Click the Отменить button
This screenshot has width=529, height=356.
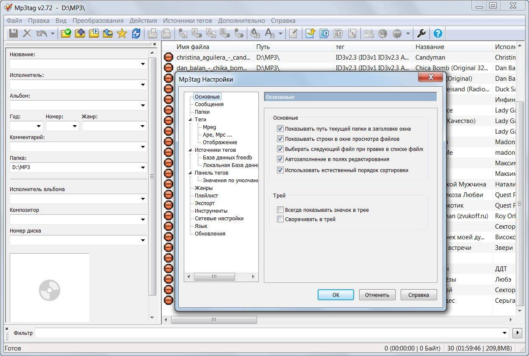[x=377, y=295]
